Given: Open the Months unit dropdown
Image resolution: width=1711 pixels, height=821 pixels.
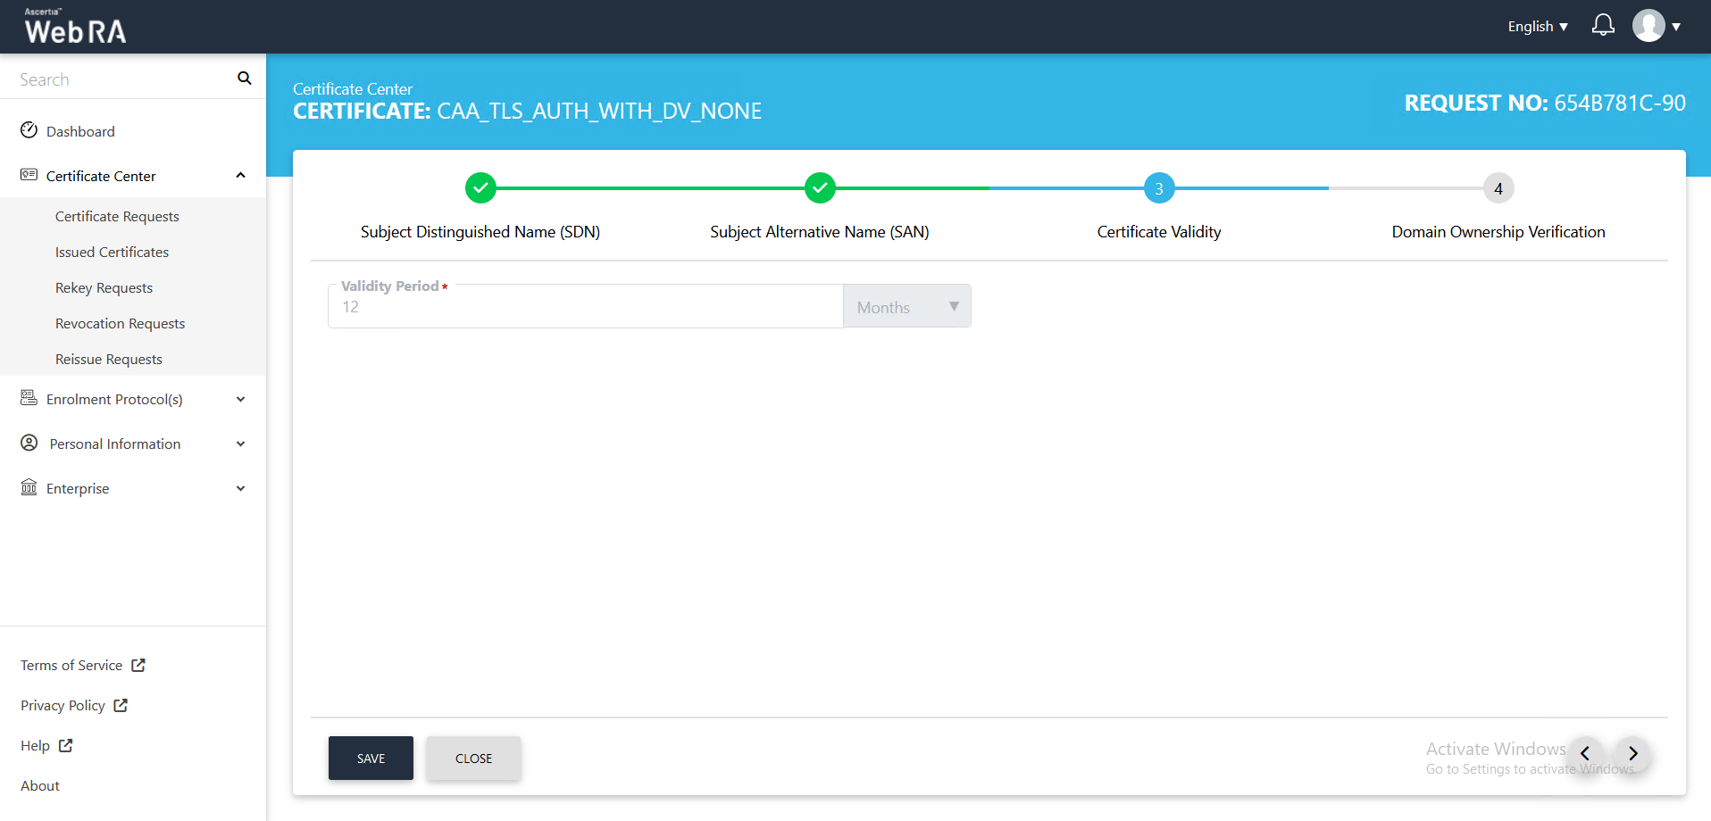Looking at the screenshot, I should 906,307.
